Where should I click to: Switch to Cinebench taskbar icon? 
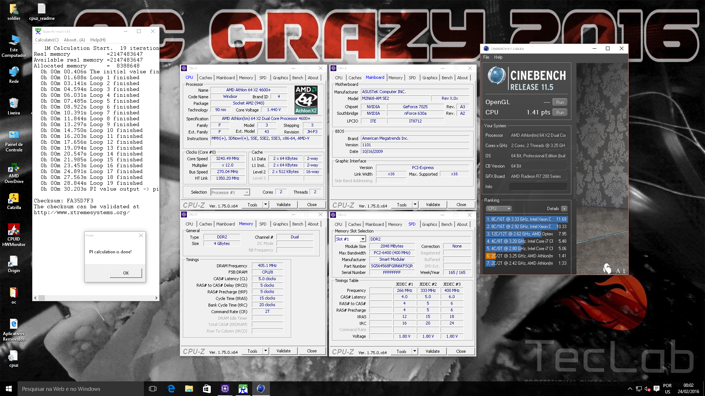pos(261,389)
